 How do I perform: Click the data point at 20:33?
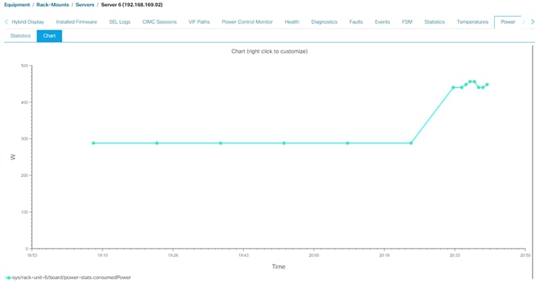tap(453, 88)
